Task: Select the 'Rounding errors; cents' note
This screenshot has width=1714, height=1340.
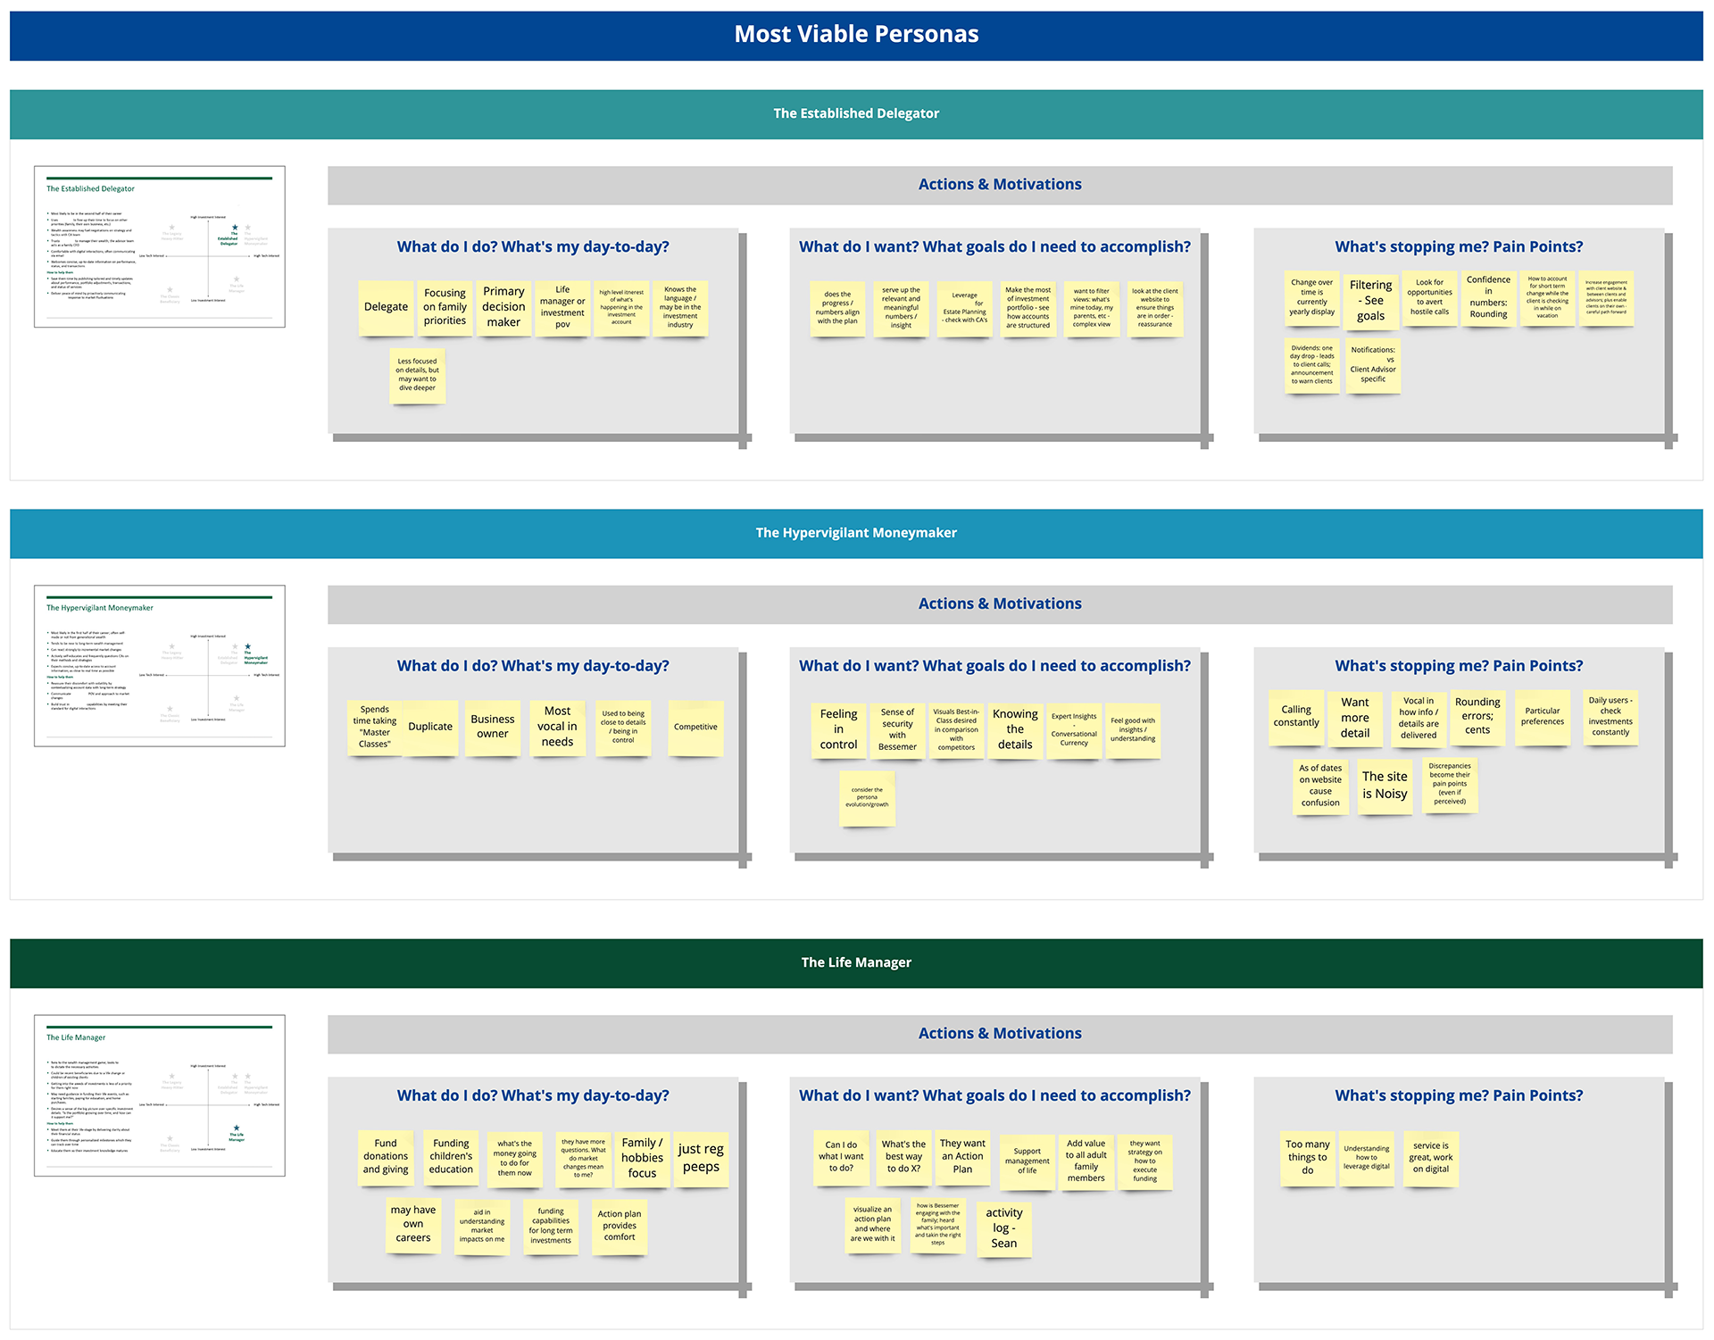Action: 1477,718
